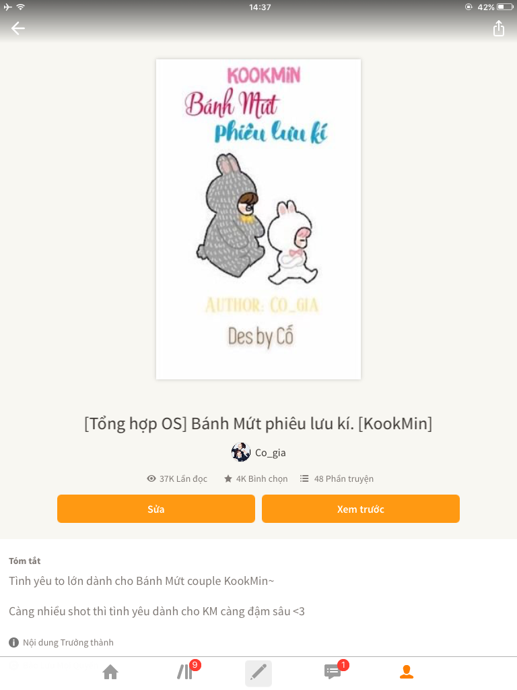Tap the back arrow icon
Screen dimensions: 517x690
(18, 28)
